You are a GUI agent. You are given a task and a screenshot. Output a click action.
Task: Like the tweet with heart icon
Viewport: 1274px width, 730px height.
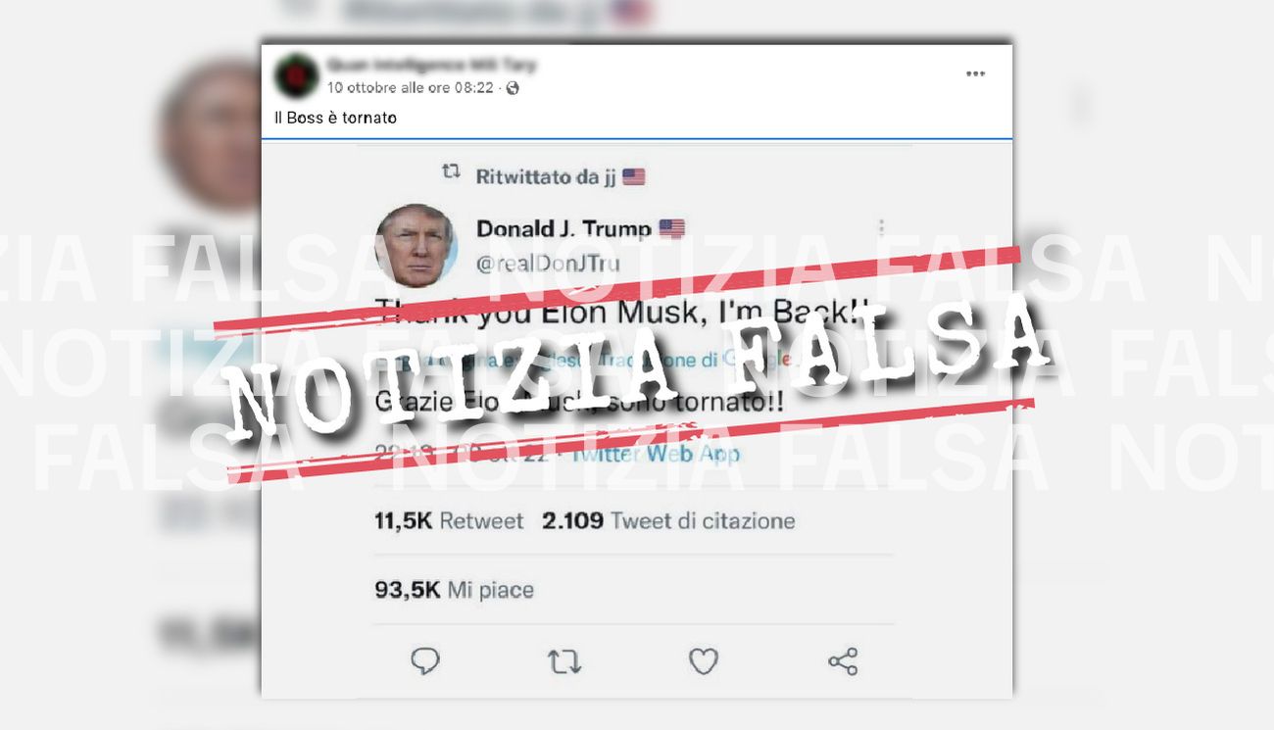703,661
